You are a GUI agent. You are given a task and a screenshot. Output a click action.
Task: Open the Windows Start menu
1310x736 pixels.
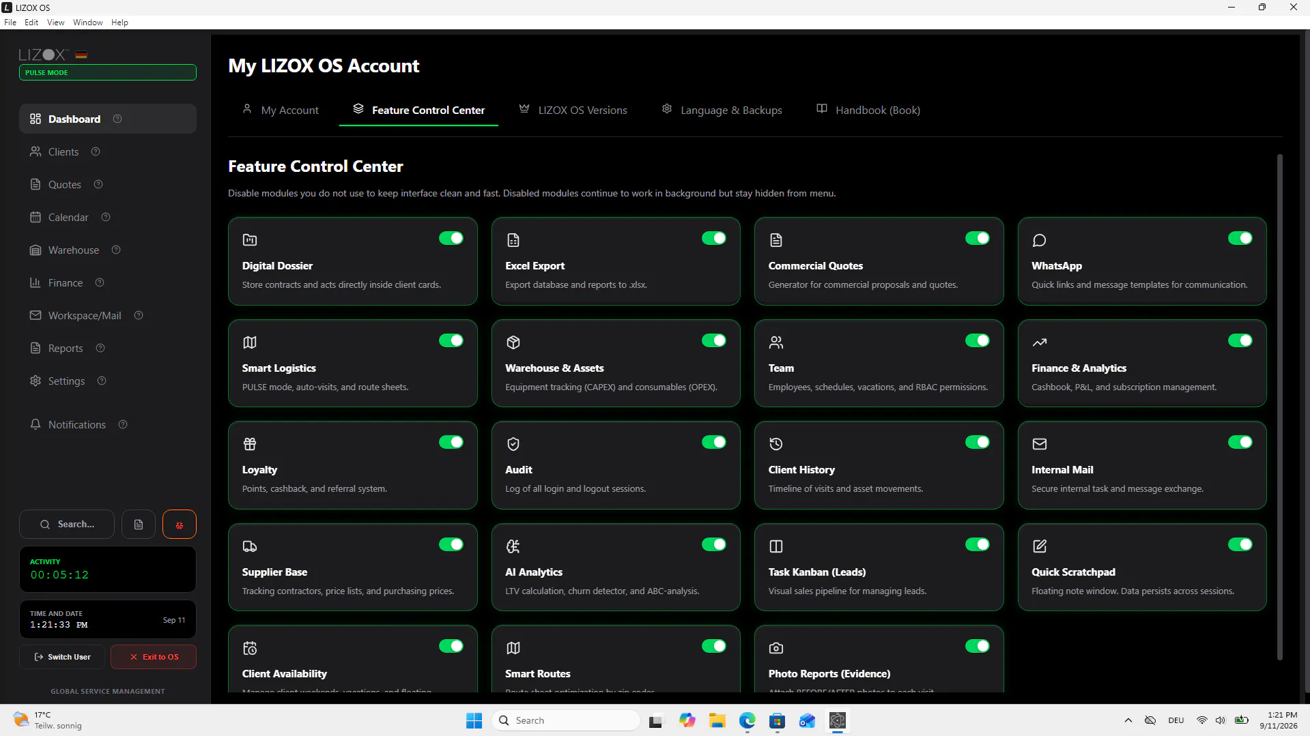(x=474, y=720)
